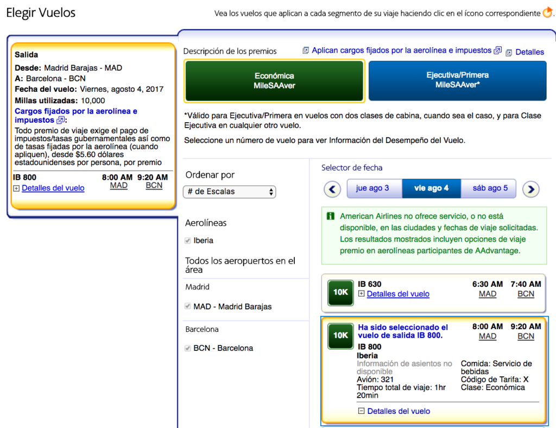Click 'Avión: 321' text in flight details

click(x=375, y=380)
